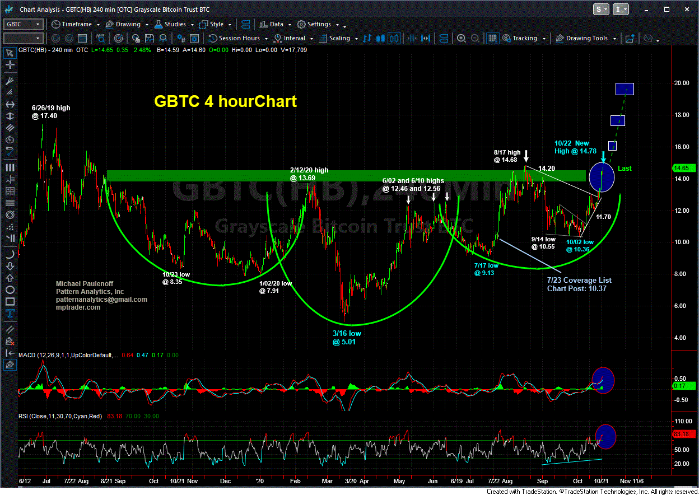Click the zoom in magnifier icon
699x495 pixels.
pos(461,38)
